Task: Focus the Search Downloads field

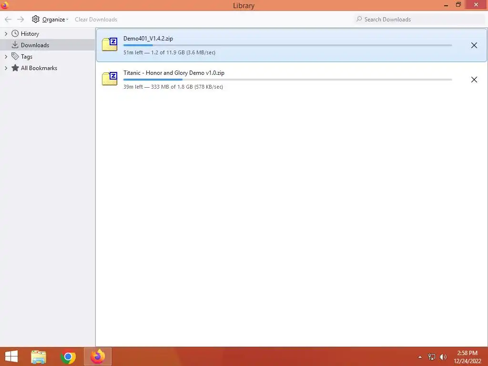Action: (420, 19)
